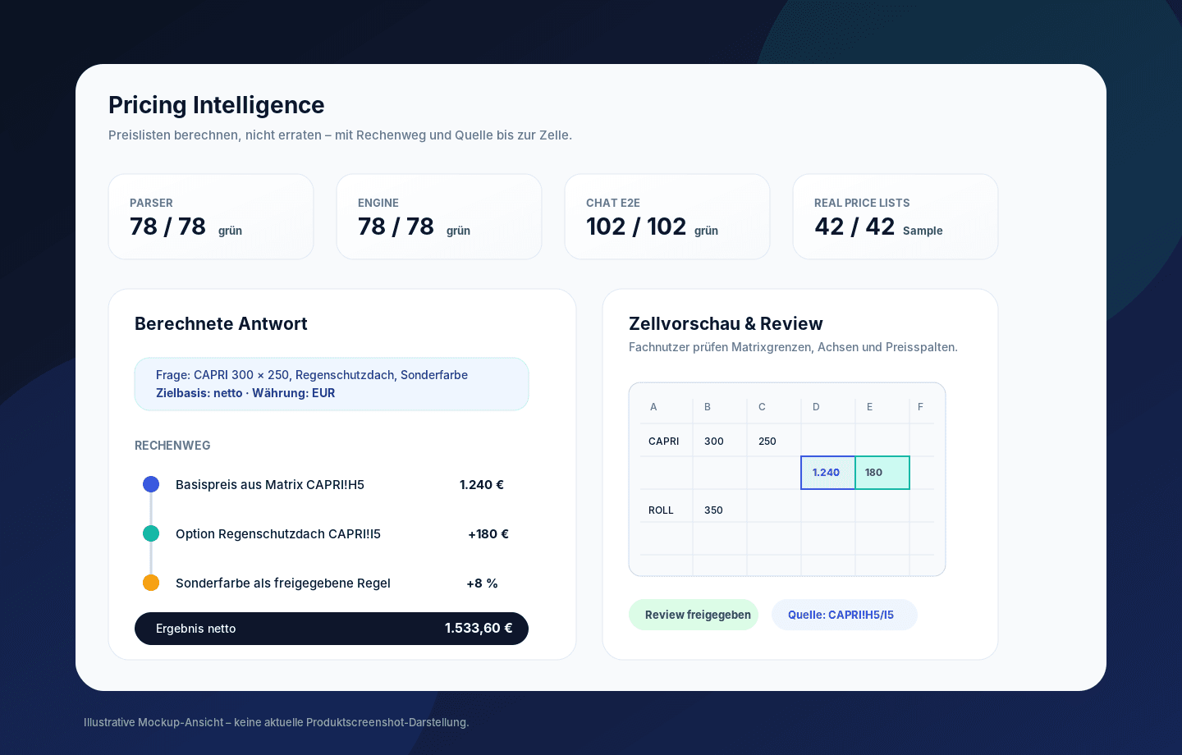Viewport: 1182px width, 755px height.
Task: Open the ENGINE 78 / 78 stat card
Action: click(x=439, y=217)
